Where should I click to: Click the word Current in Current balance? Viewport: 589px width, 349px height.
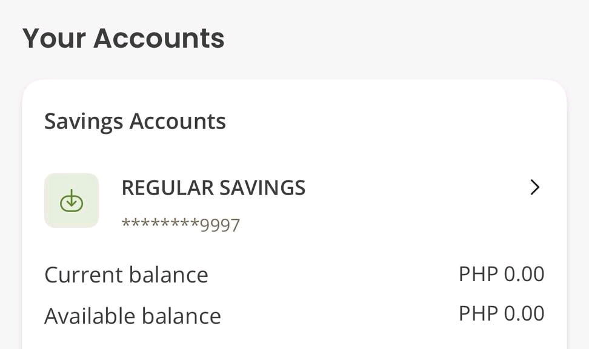pos(83,274)
